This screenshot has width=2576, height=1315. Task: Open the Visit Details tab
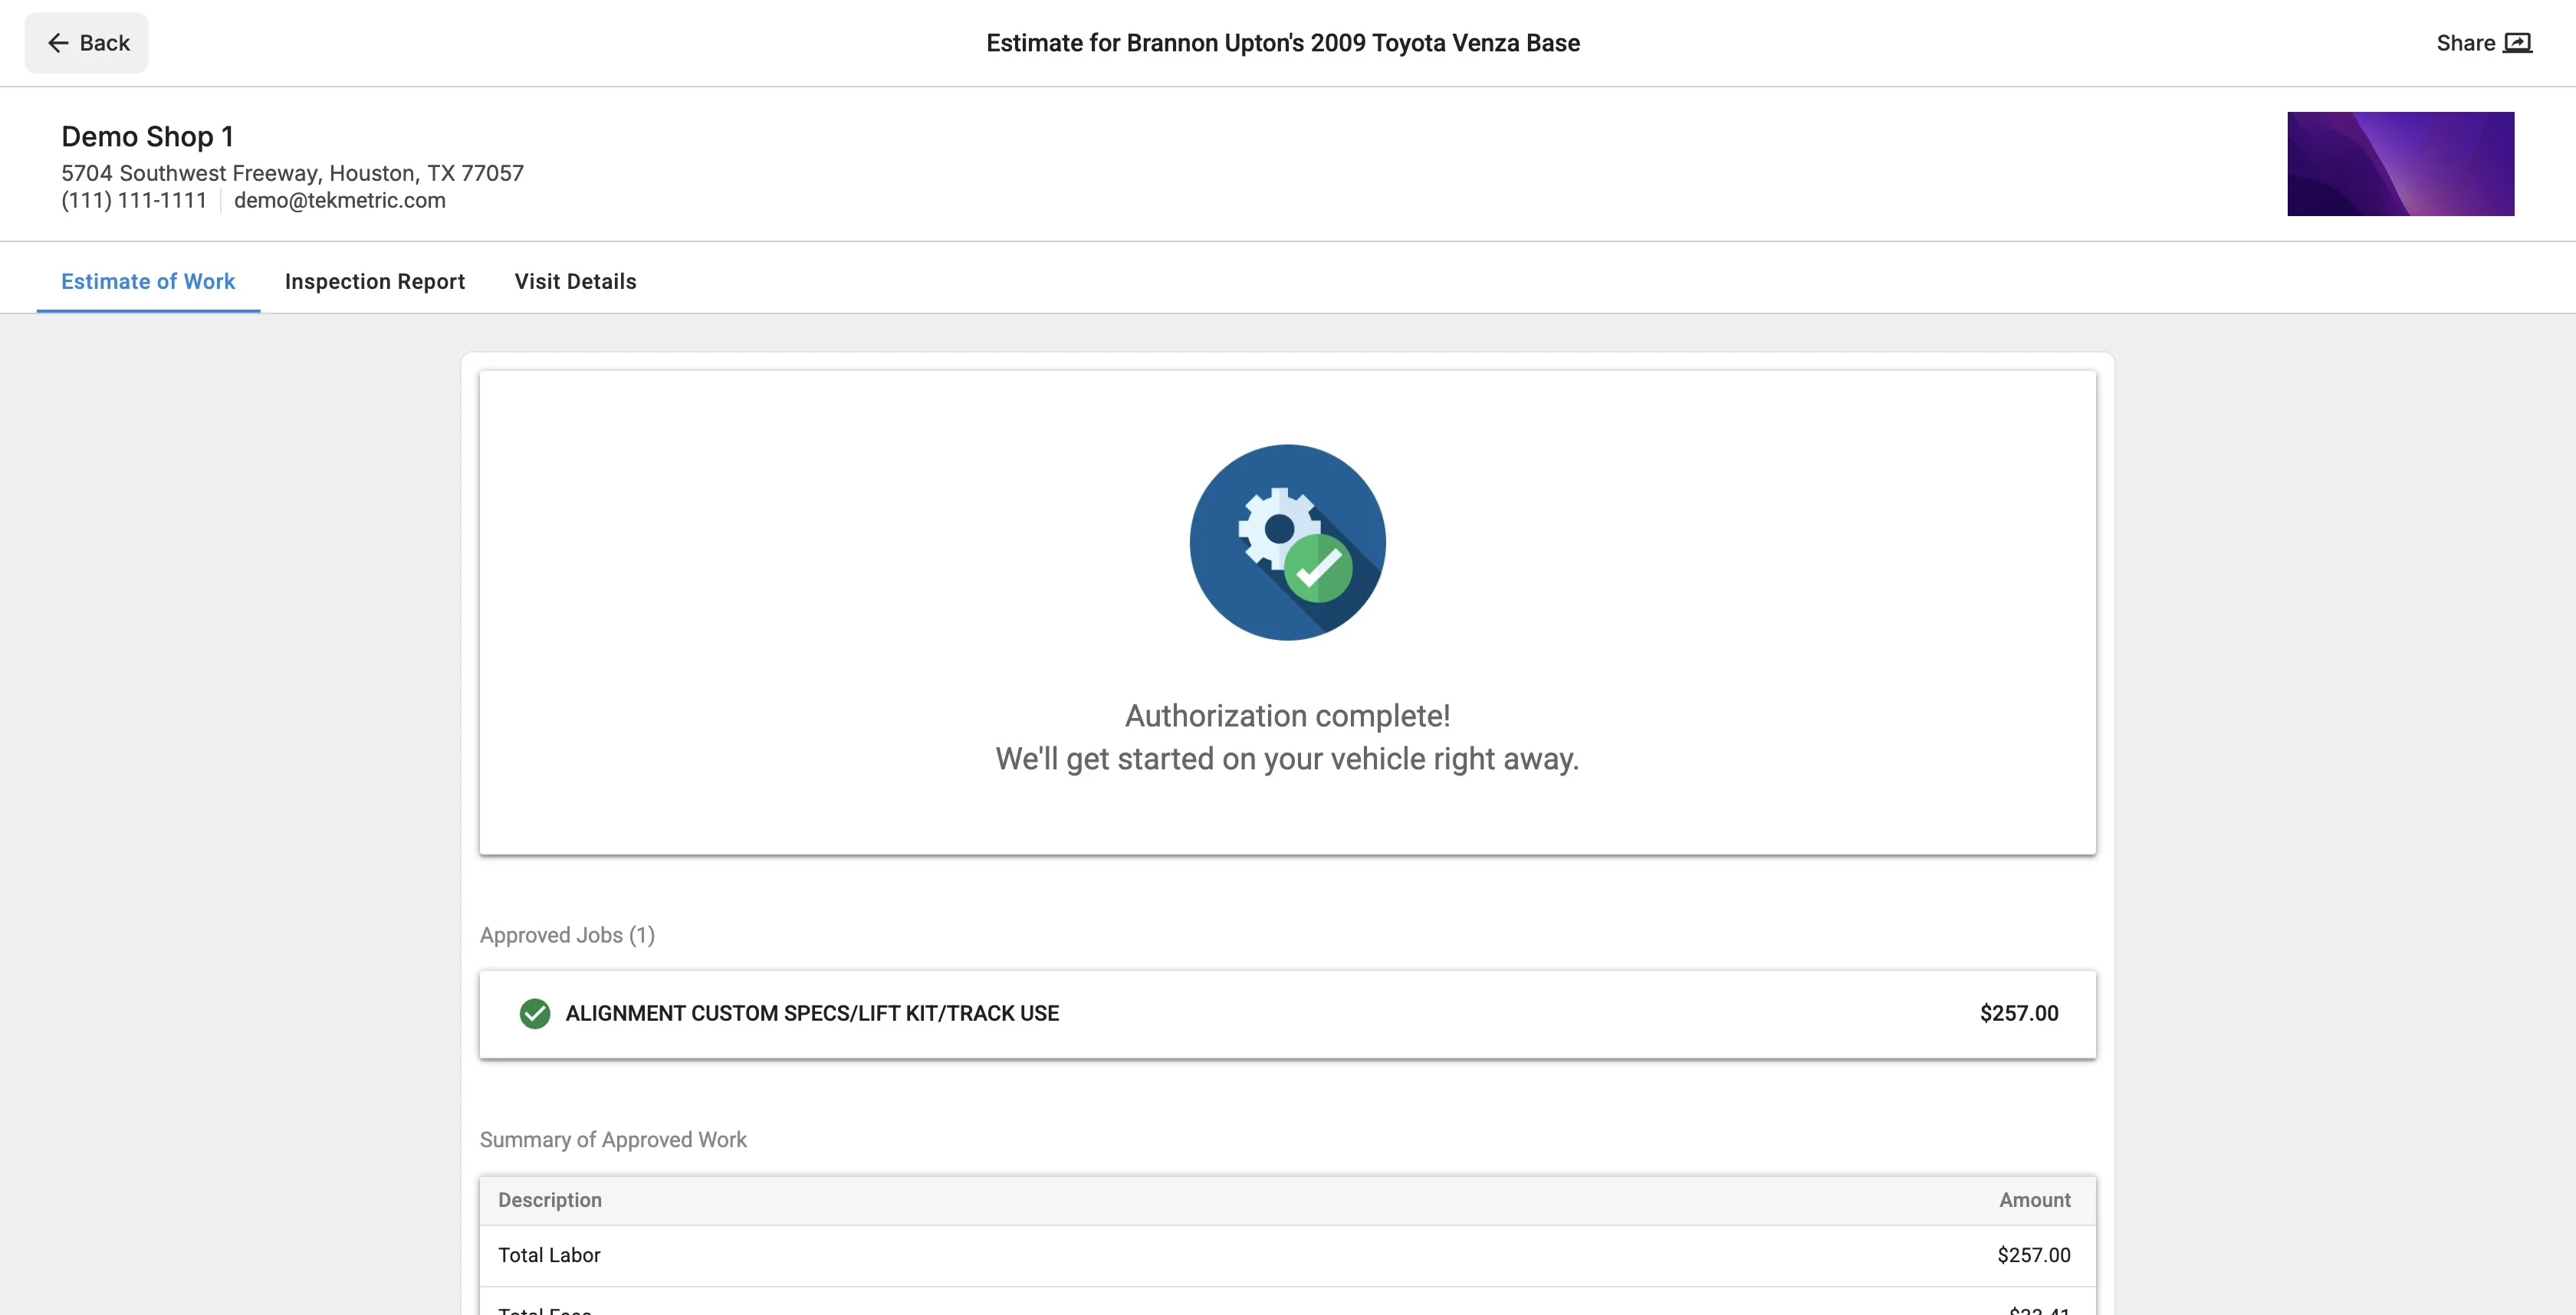click(575, 282)
